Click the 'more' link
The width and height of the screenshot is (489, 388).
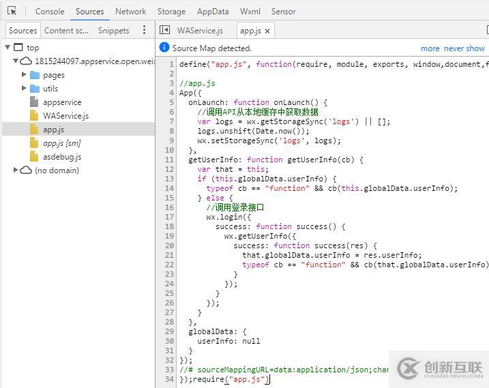[430, 48]
